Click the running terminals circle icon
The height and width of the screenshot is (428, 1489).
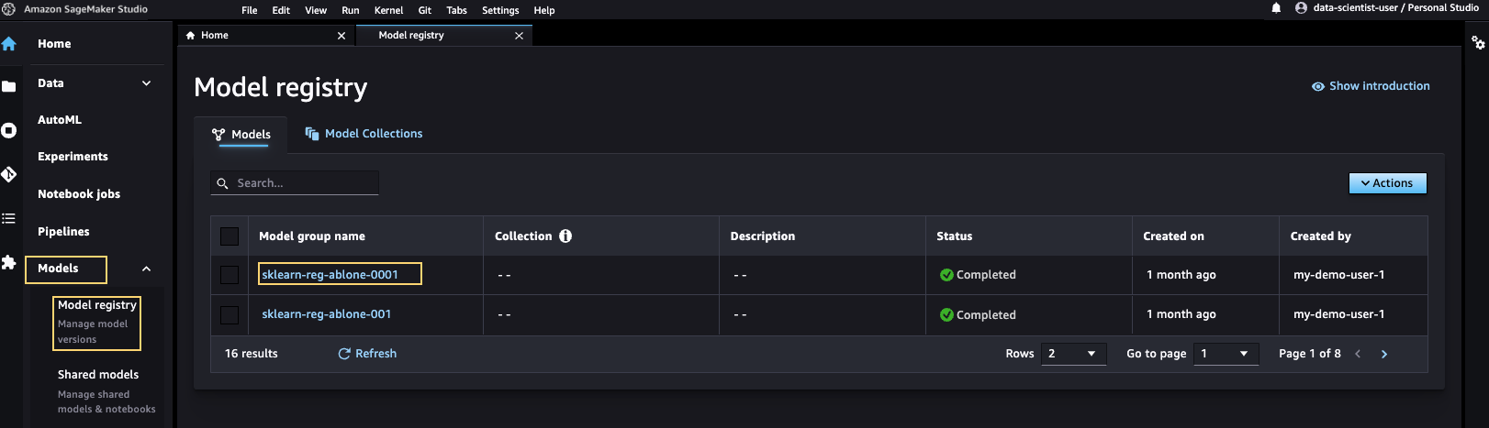[9, 130]
